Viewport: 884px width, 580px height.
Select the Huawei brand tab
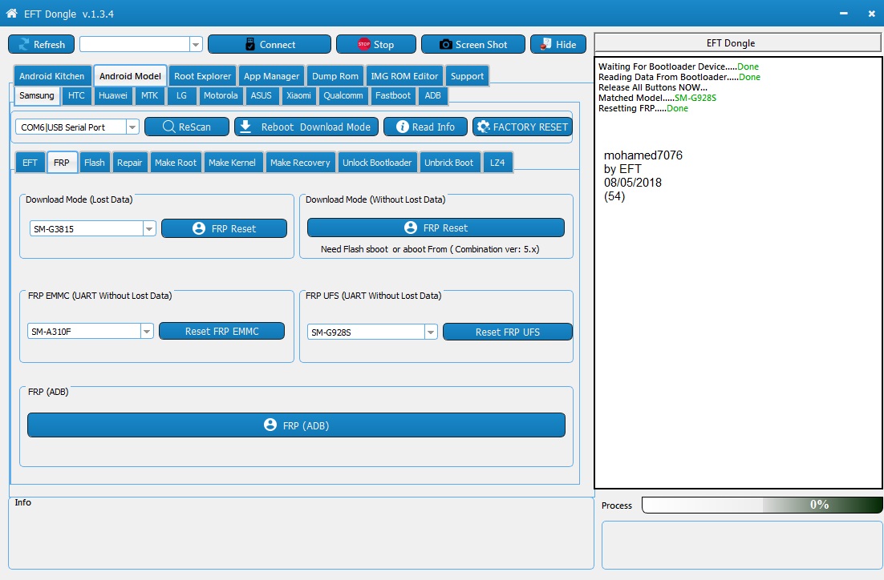[113, 95]
